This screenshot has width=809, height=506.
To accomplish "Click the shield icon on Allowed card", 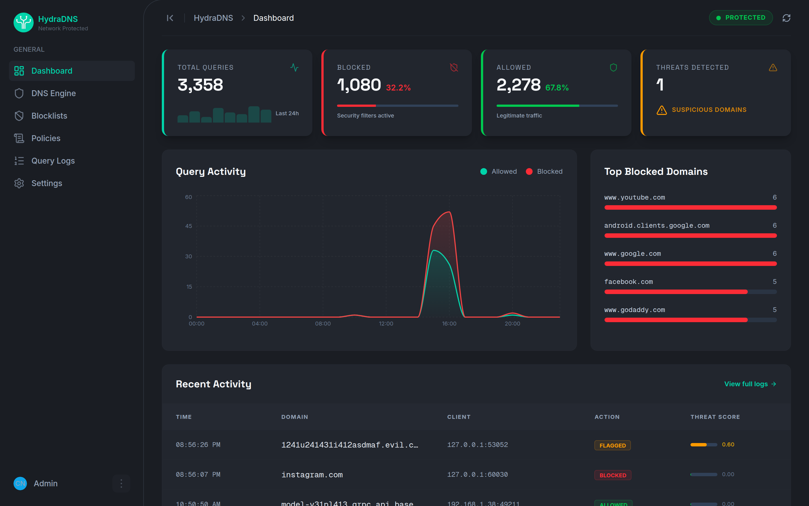I will [x=613, y=67].
